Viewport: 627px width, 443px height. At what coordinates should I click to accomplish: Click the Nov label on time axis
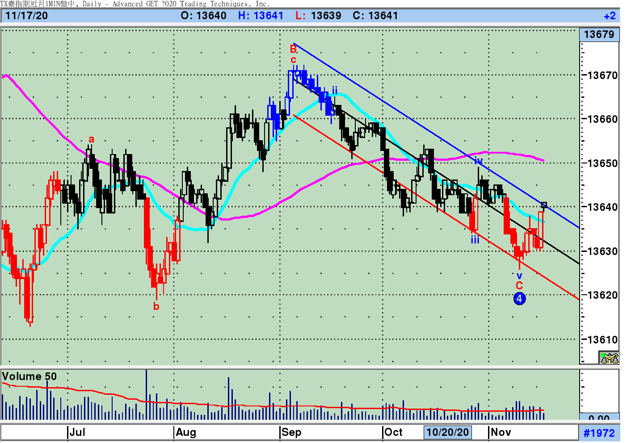pos(501,432)
